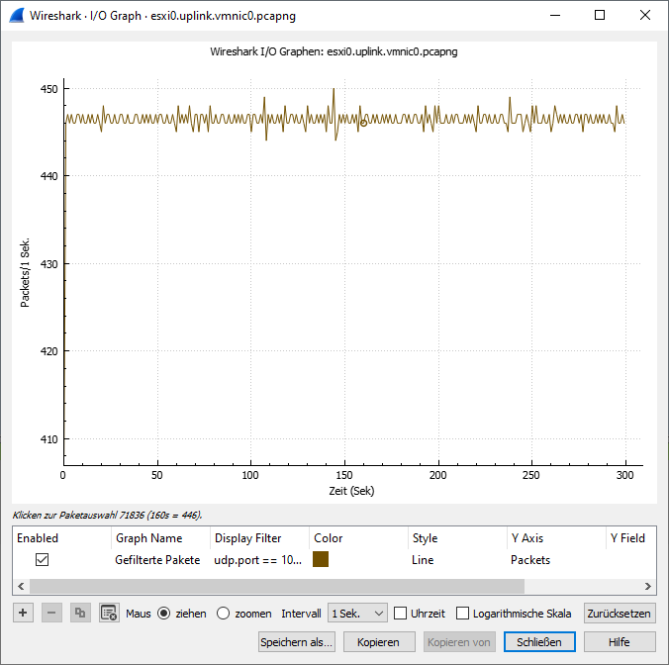669x665 pixels.
Task: Click the 'Packets/1 Sek.' y-axis label
Action: point(25,272)
